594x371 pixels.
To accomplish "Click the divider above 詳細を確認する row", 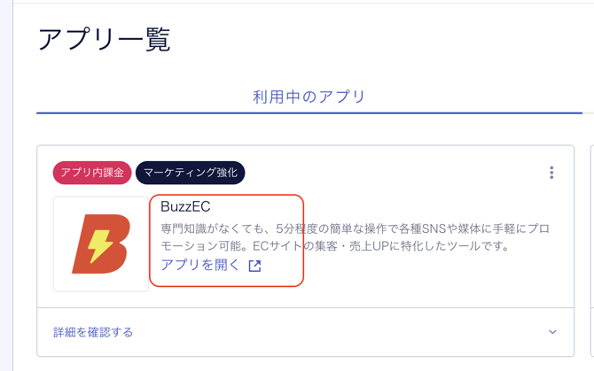I will tap(305, 308).
